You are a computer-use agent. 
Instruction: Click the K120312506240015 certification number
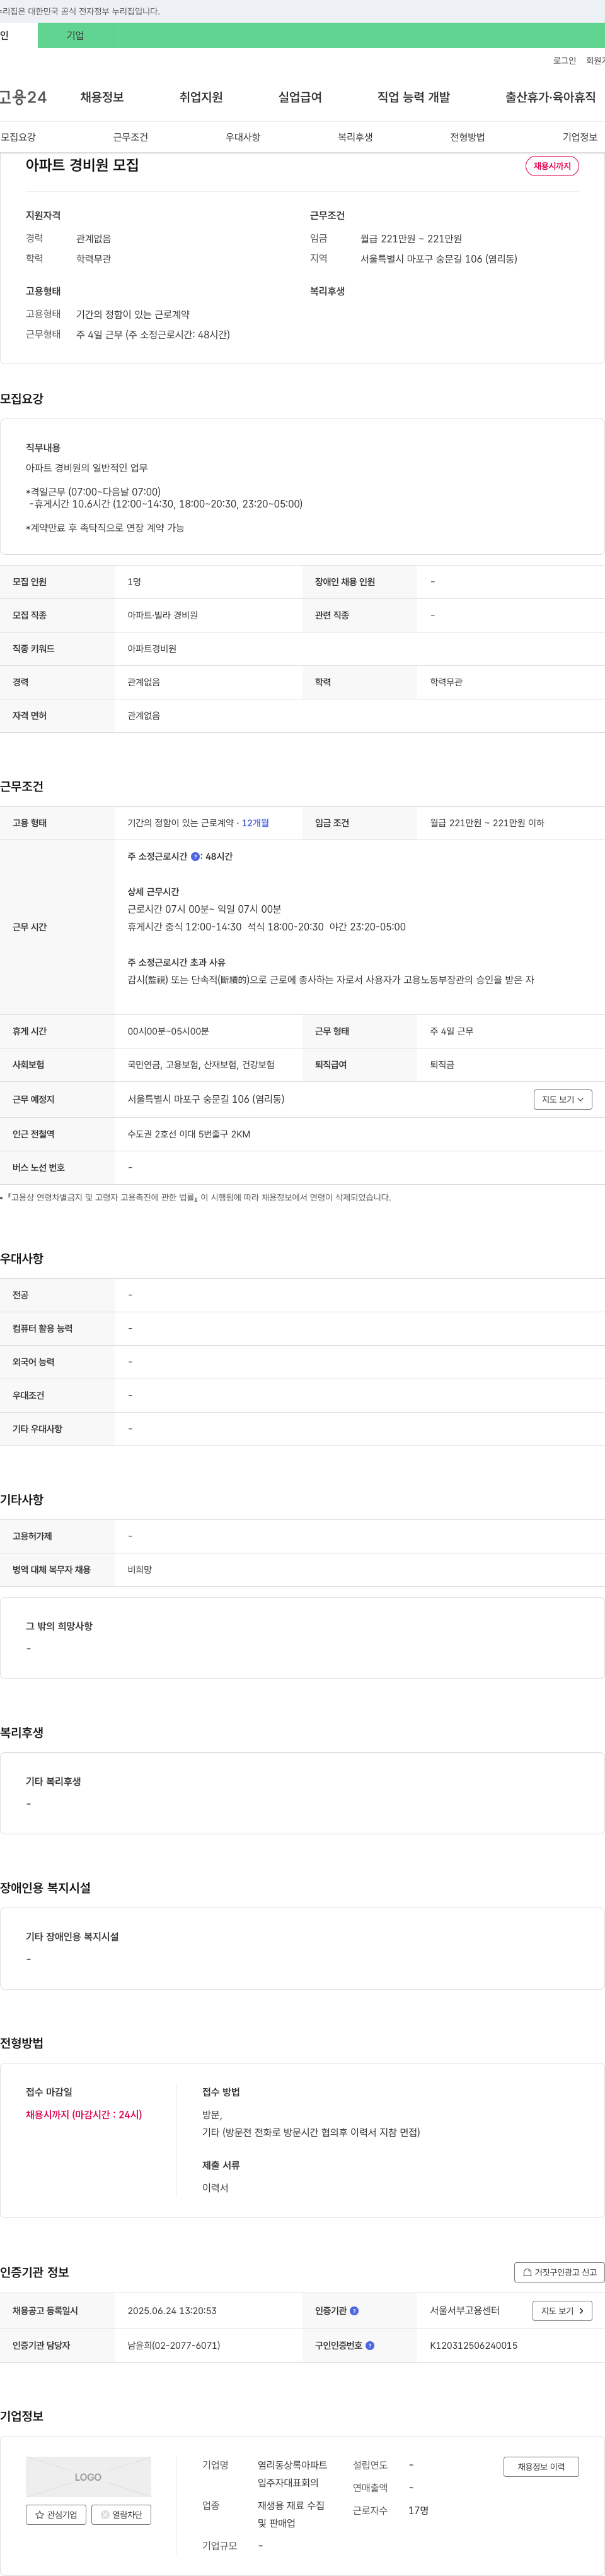coord(473,2345)
